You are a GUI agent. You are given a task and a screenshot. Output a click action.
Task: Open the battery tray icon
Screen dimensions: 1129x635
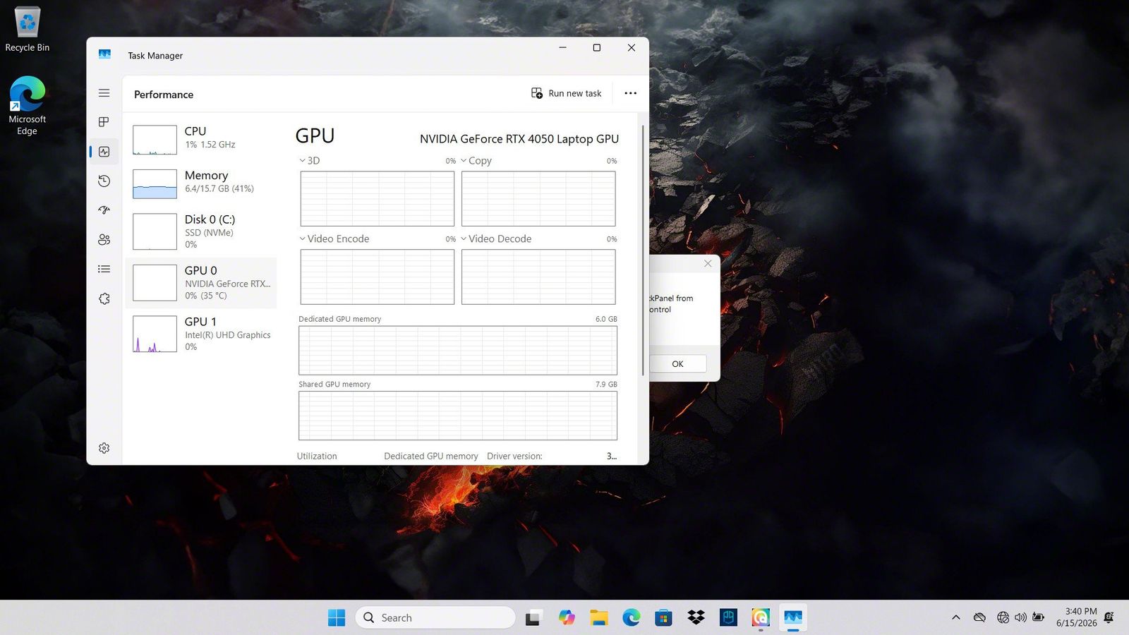(x=1038, y=617)
